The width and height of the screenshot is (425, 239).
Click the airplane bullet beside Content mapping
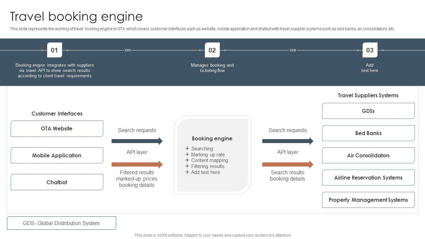coord(187,160)
